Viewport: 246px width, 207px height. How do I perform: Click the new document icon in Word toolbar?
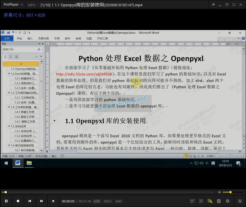tap(25, 33)
